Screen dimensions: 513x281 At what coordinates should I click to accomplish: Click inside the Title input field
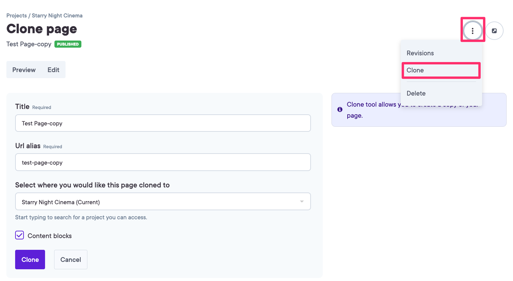point(163,123)
